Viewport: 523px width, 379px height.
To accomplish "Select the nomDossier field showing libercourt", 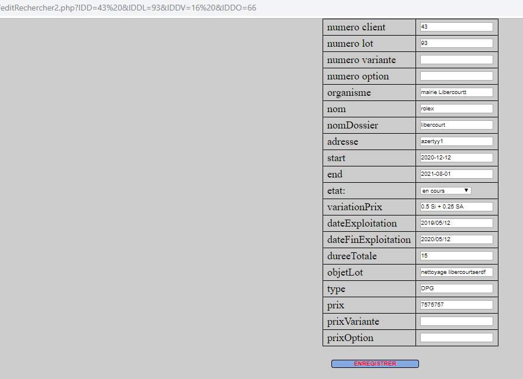I will click(x=456, y=124).
